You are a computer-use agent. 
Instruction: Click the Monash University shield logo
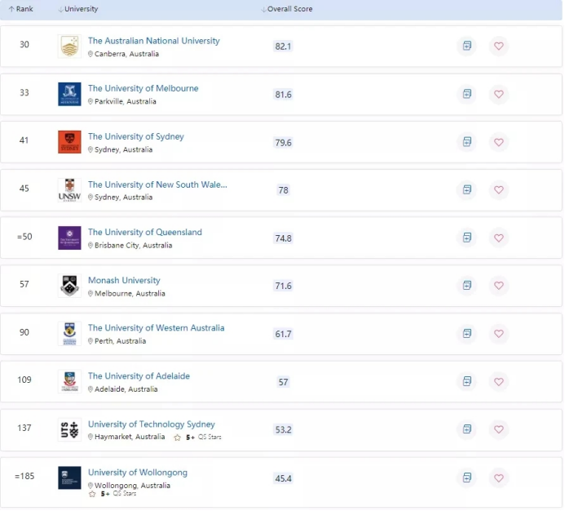69,286
